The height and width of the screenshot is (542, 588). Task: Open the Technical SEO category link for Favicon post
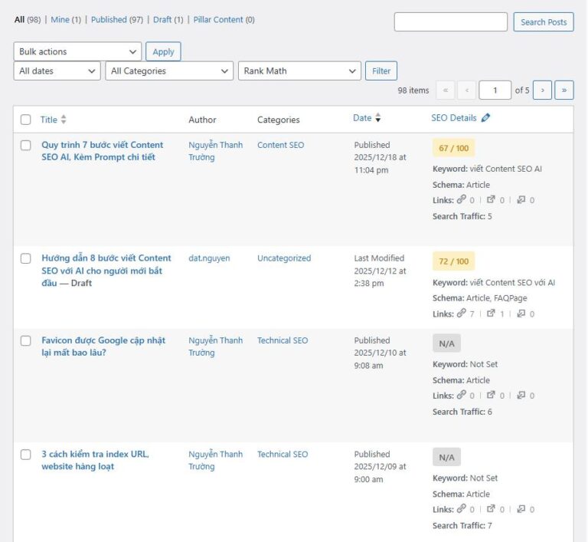click(283, 340)
